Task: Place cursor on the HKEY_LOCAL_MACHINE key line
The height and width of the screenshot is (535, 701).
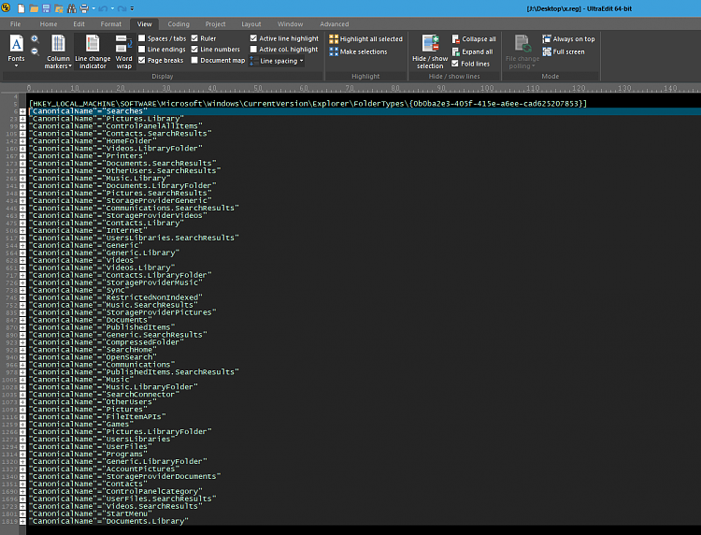Action: coord(308,104)
